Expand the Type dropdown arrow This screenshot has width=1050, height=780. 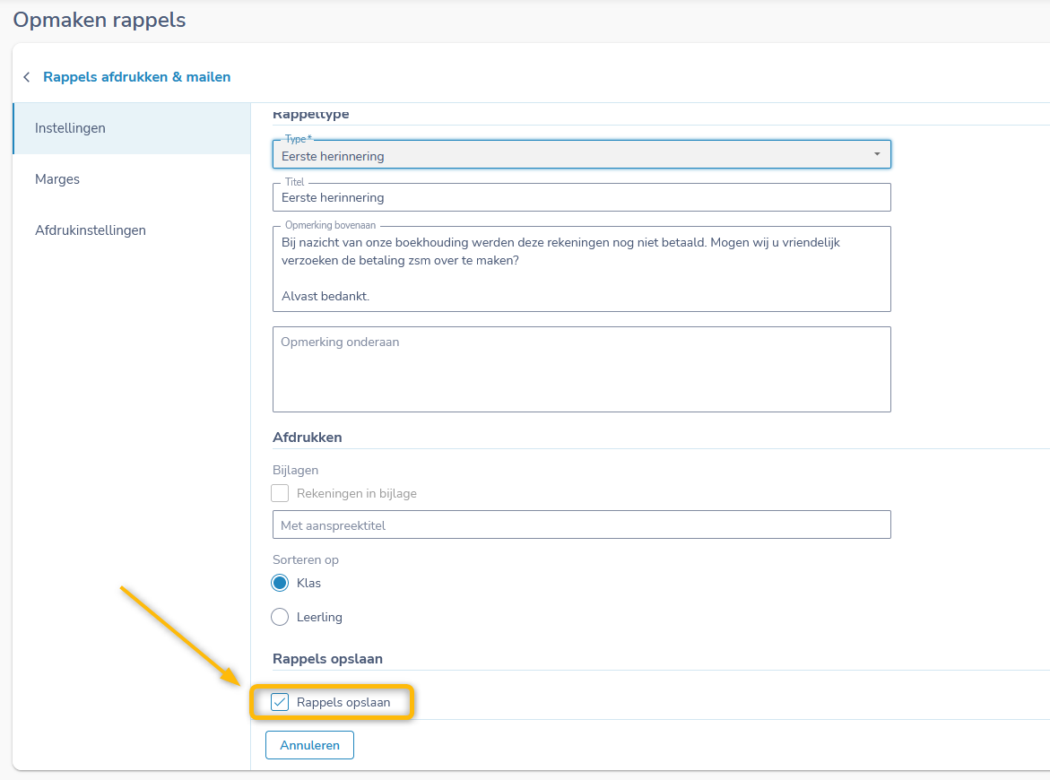[x=876, y=155]
